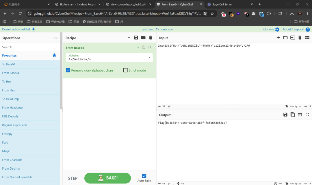Change output end-of-line sequence LF
The height and width of the screenshot is (185, 312).
tap(308, 183)
